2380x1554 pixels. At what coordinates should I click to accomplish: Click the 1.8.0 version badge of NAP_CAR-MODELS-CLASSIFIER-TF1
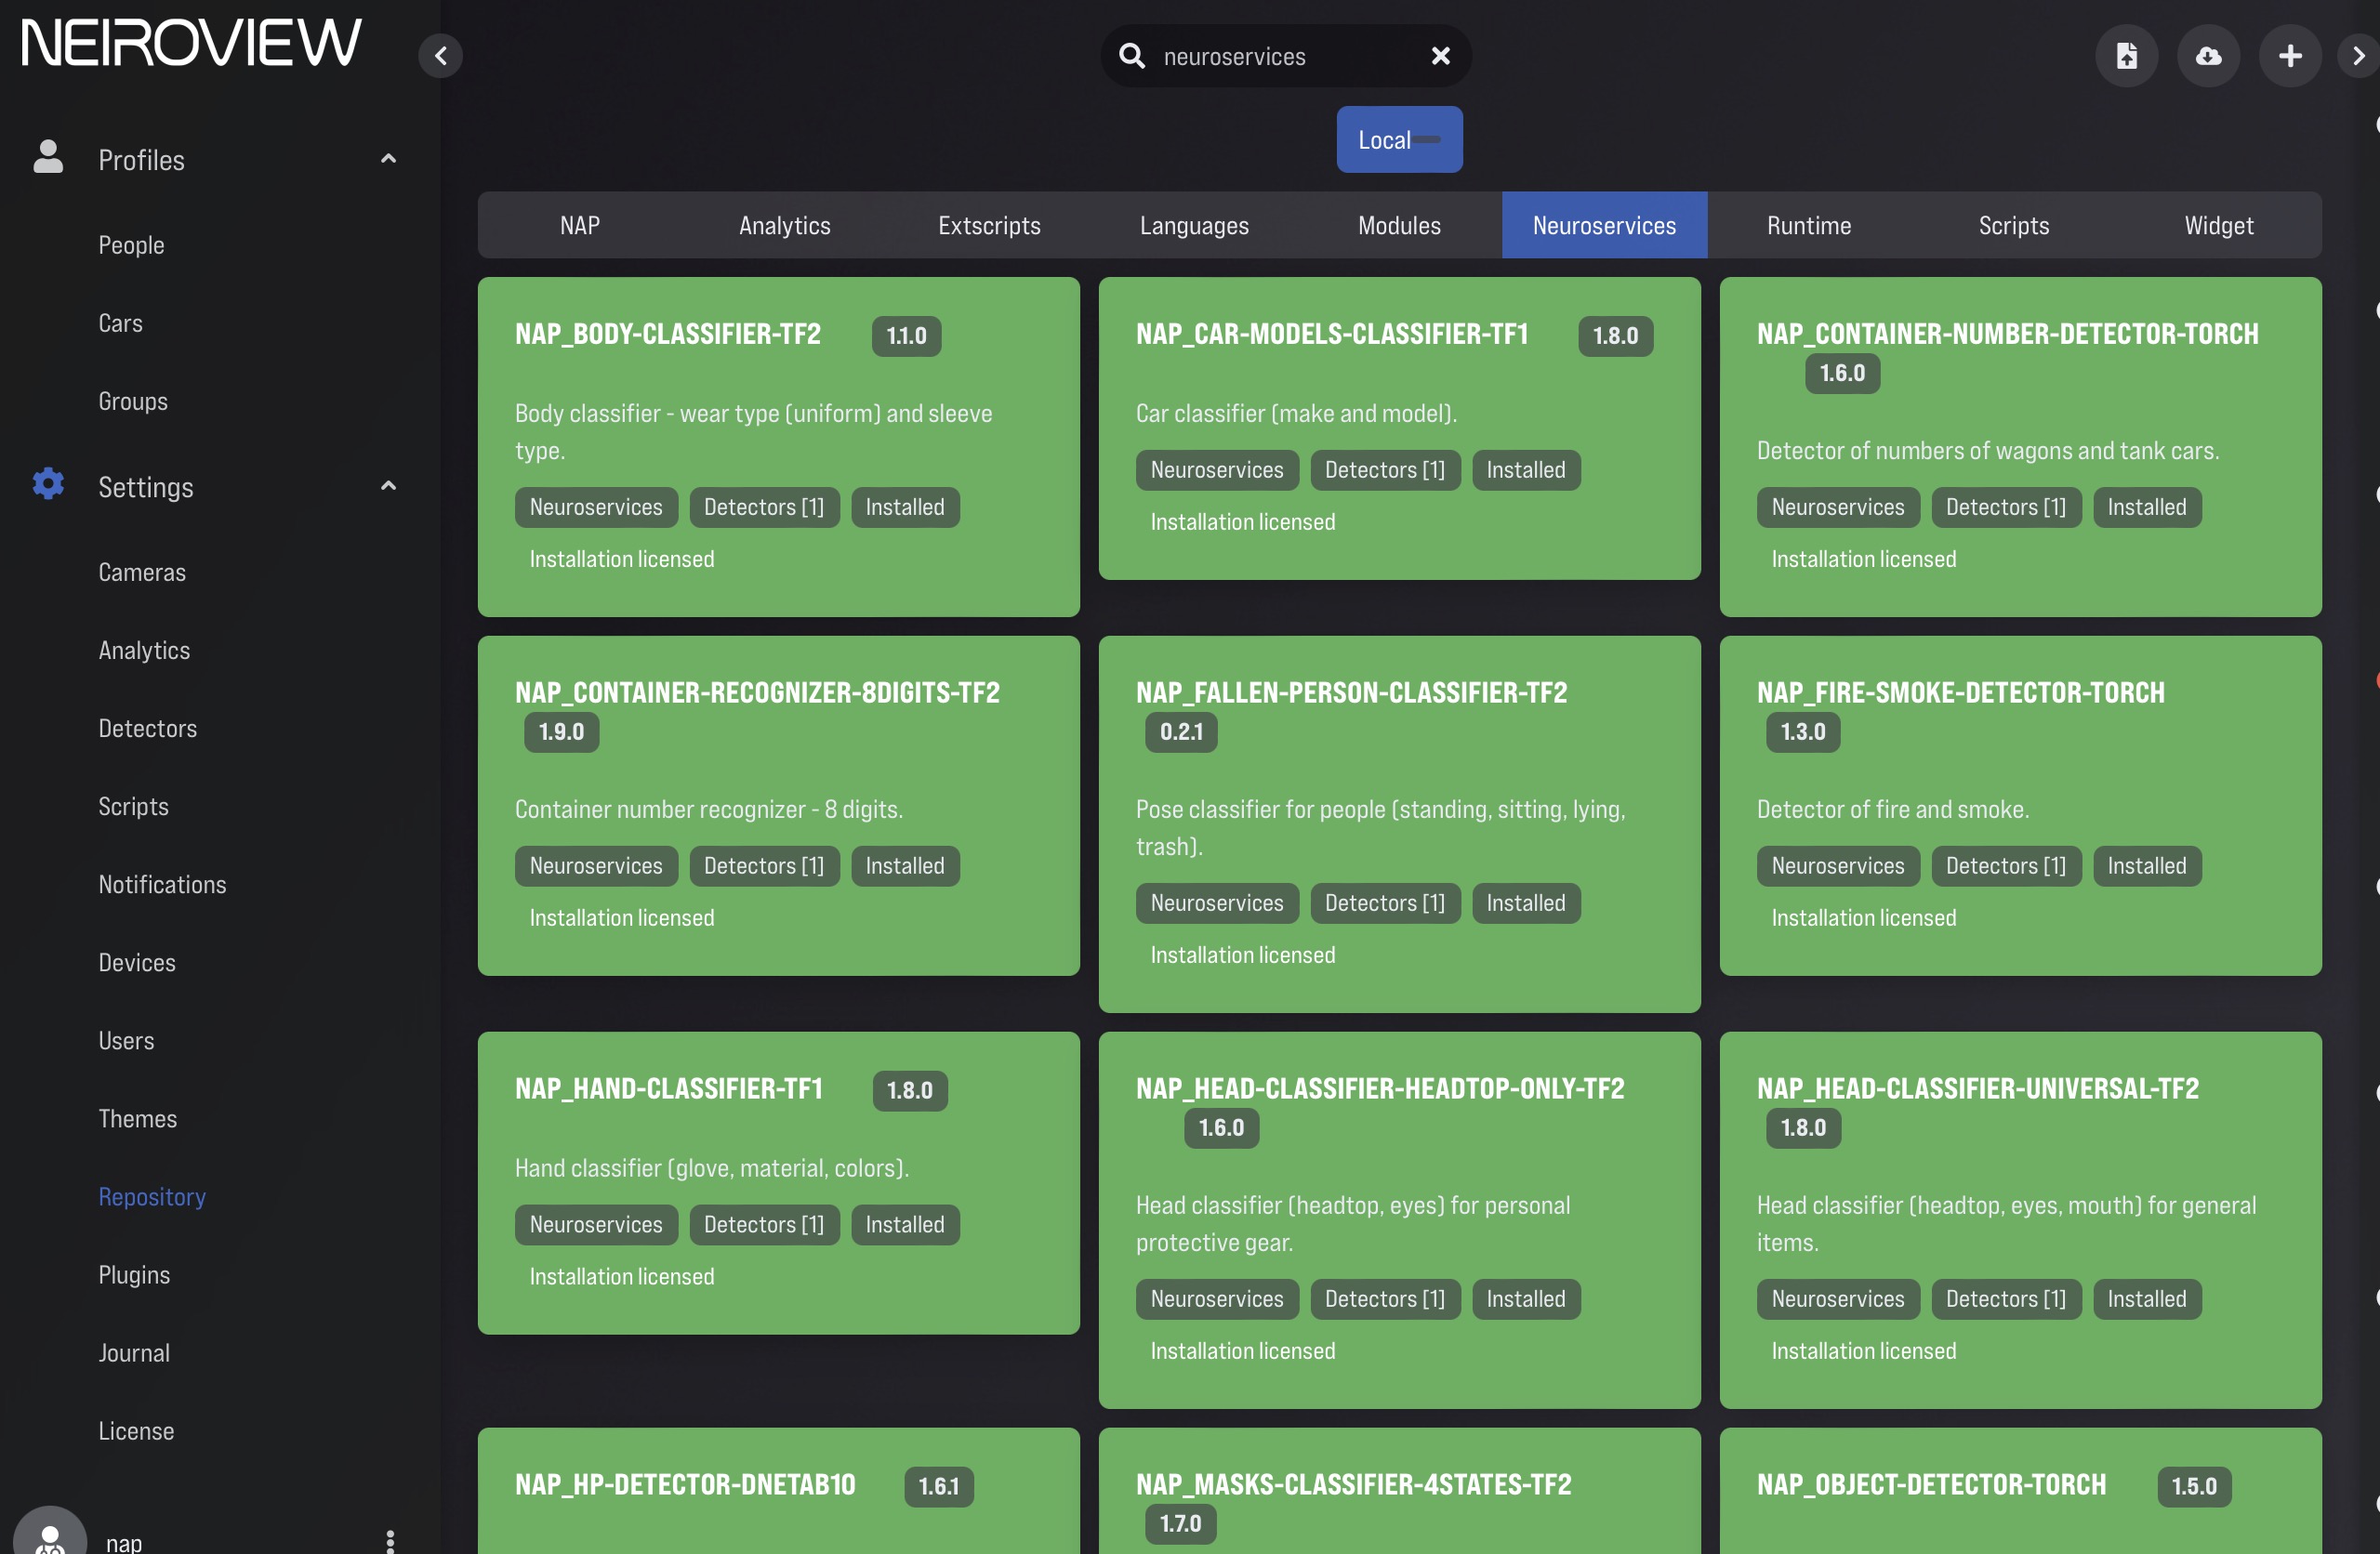1615,336
